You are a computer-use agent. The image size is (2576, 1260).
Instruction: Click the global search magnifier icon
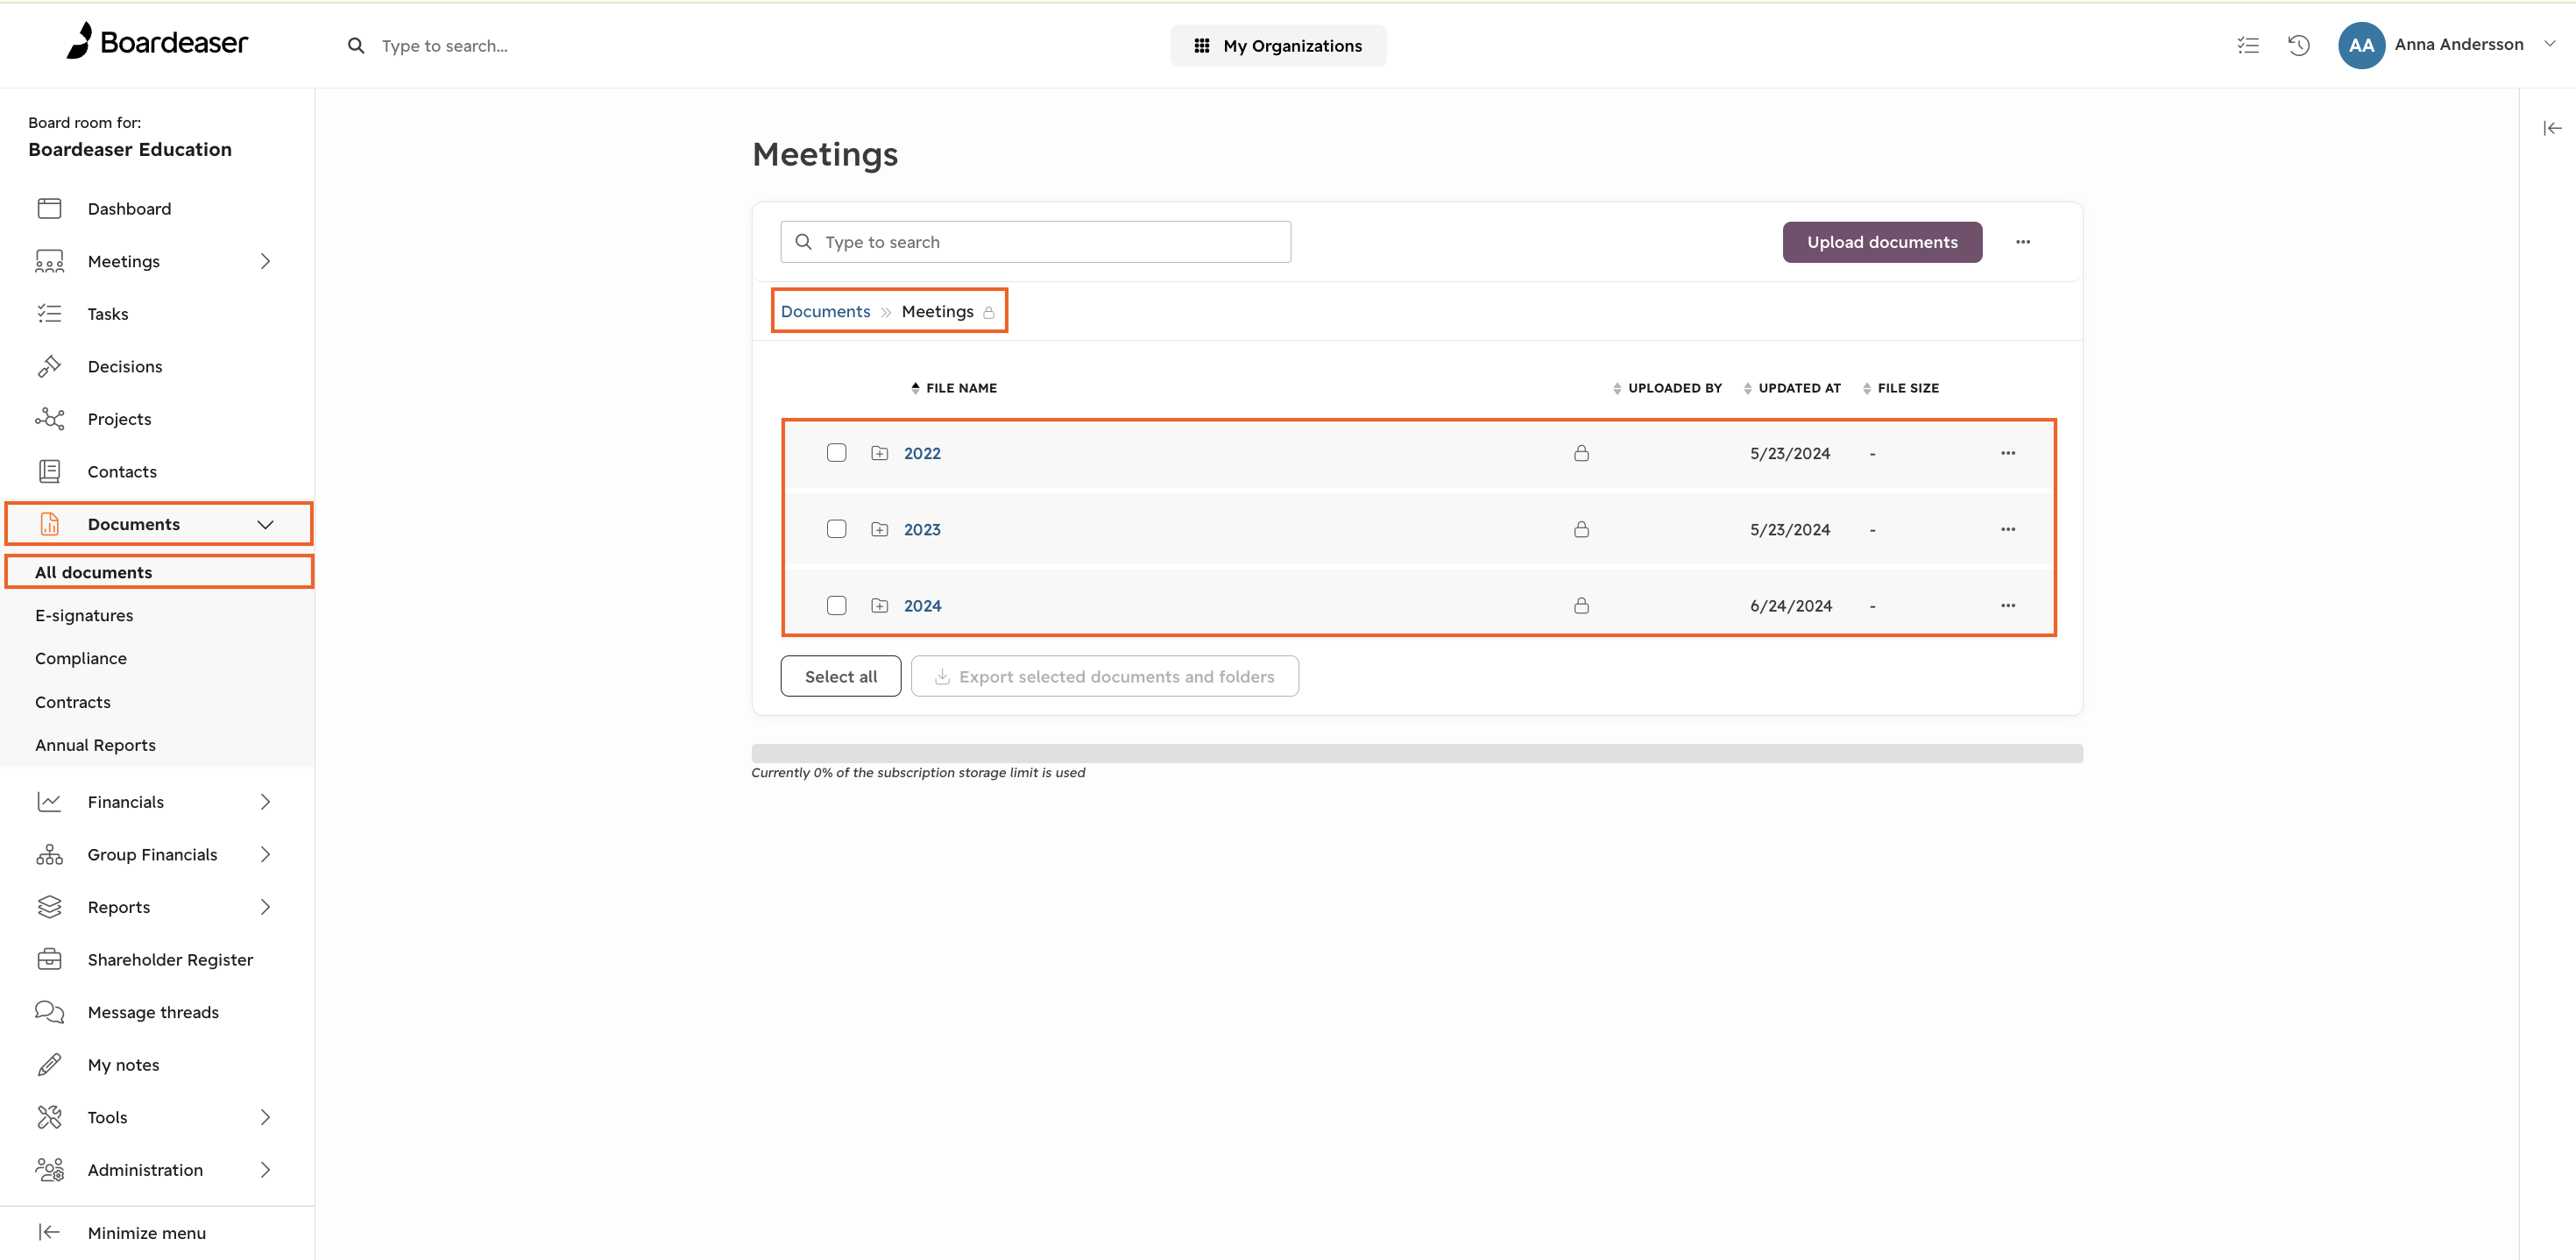tap(356, 46)
